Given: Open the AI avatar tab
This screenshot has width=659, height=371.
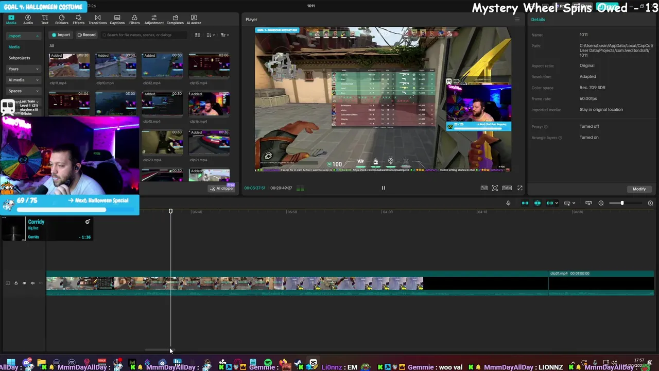Looking at the screenshot, I should coord(194,20).
